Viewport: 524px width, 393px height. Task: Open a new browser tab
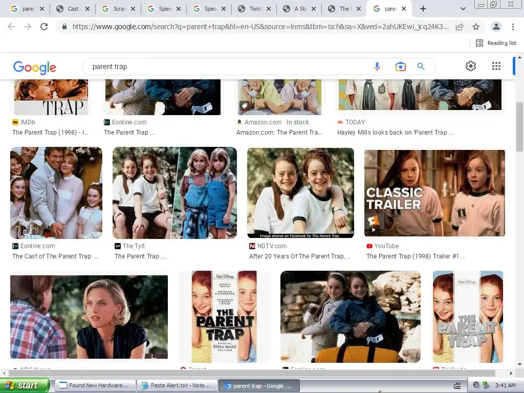coord(423,9)
